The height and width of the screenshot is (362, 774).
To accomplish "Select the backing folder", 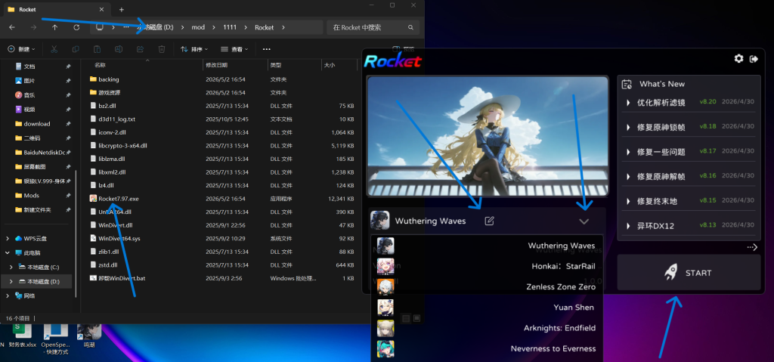I will [104, 79].
